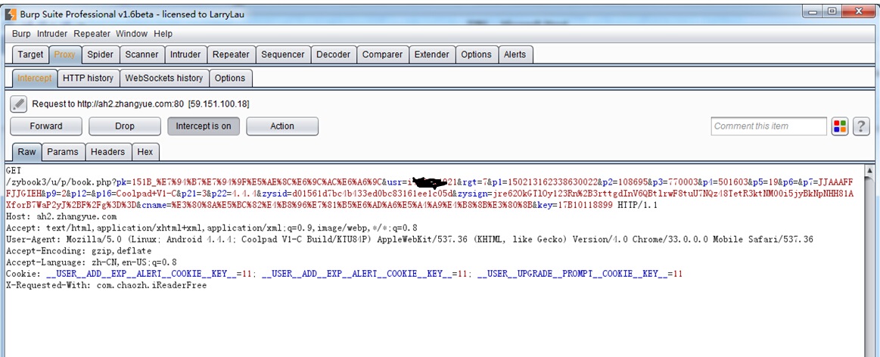Open the Decoder tab
Viewport: 880px width, 357px height.
[334, 54]
